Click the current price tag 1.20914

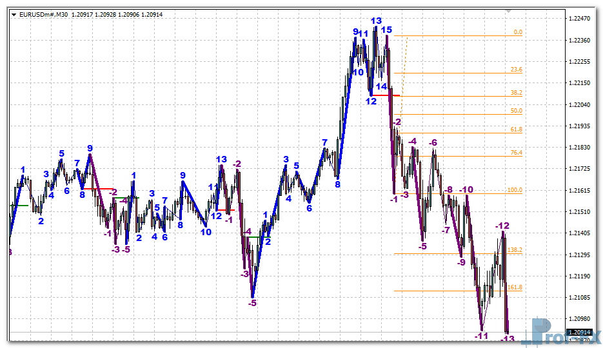click(578, 333)
